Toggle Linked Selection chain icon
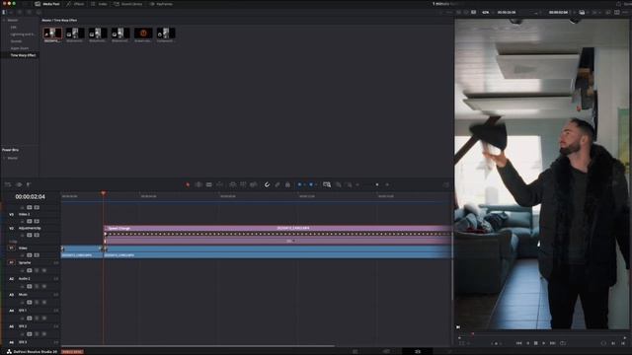Image resolution: width=632 pixels, height=355 pixels. pos(277,184)
